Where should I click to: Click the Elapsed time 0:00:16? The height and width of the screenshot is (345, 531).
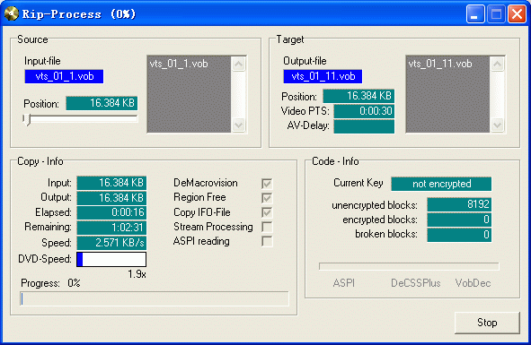111,212
